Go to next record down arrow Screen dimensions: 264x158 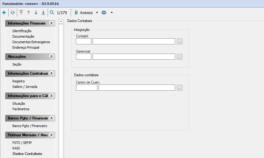[36, 13]
